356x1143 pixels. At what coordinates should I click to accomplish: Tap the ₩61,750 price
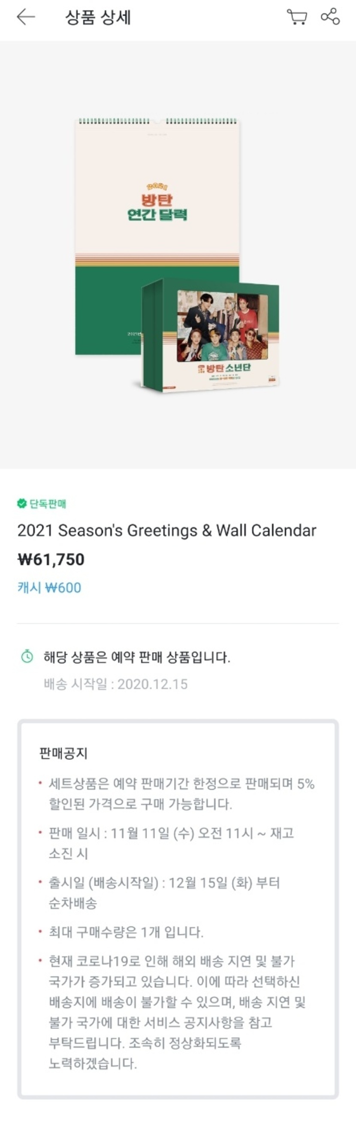[51, 559]
